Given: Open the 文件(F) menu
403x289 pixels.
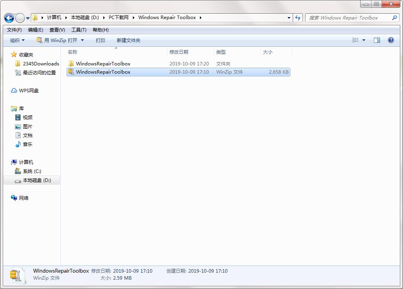Looking at the screenshot, I should 14,30.
